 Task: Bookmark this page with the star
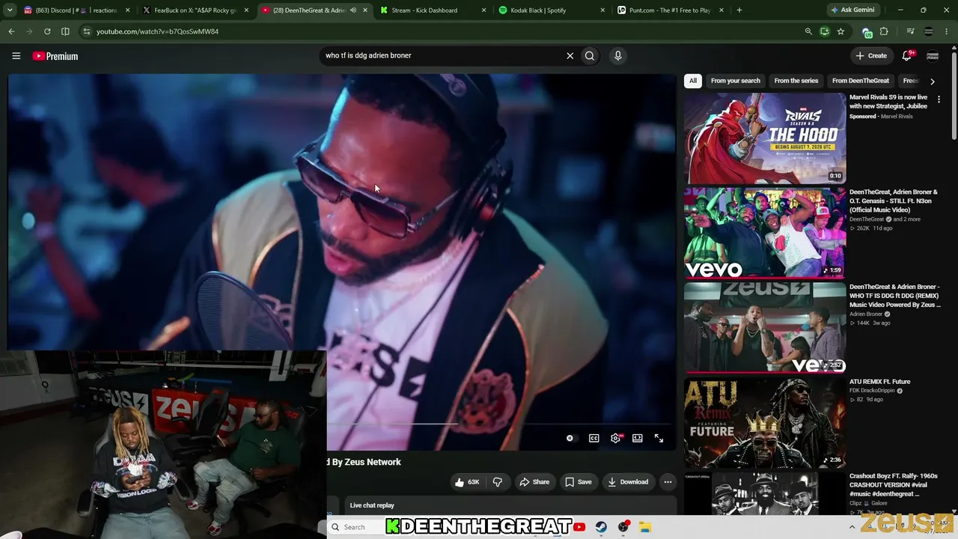coord(840,31)
